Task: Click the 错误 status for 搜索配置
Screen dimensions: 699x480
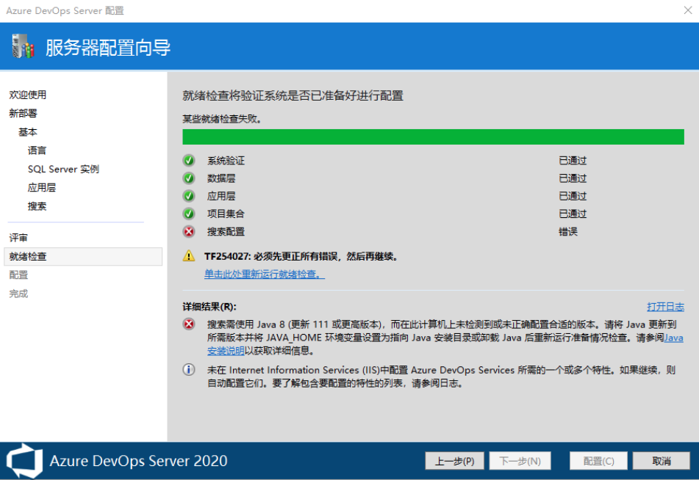Action: click(568, 231)
